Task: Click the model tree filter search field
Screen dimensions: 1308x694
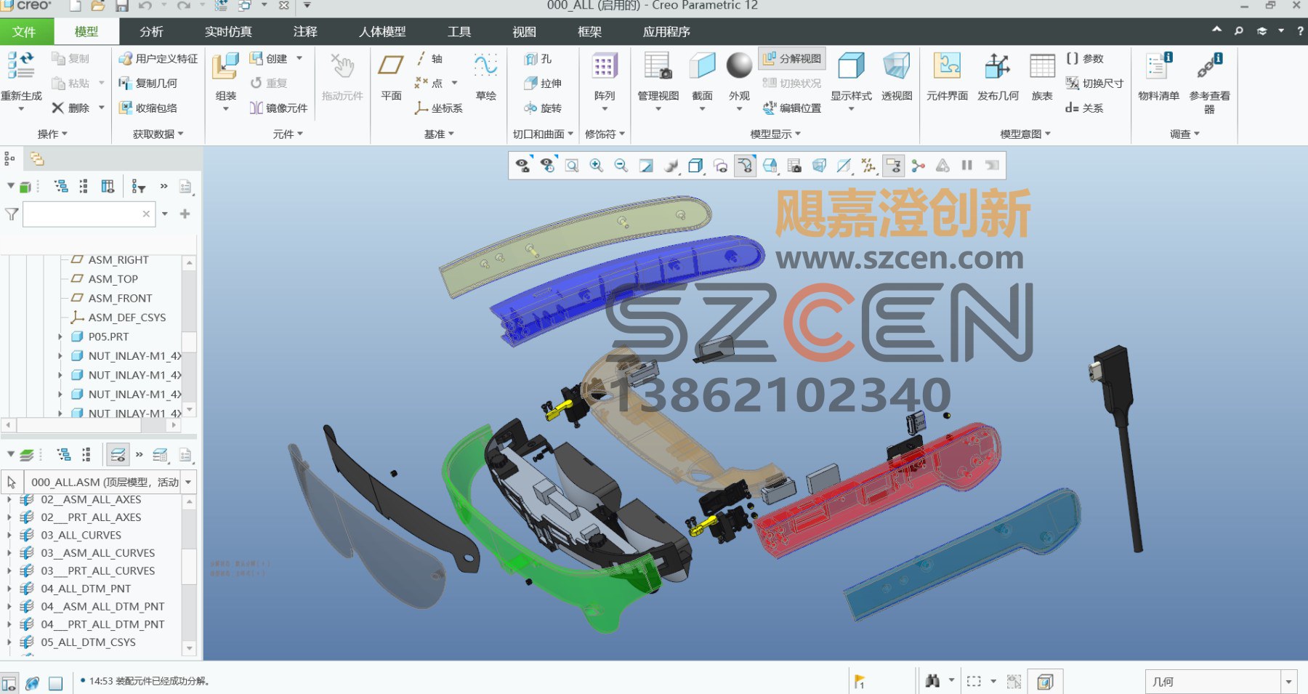Action: 89,214
